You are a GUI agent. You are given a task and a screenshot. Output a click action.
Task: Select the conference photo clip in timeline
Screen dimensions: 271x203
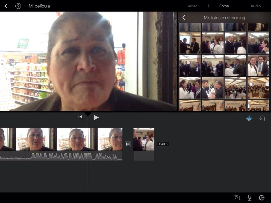coord(144,139)
